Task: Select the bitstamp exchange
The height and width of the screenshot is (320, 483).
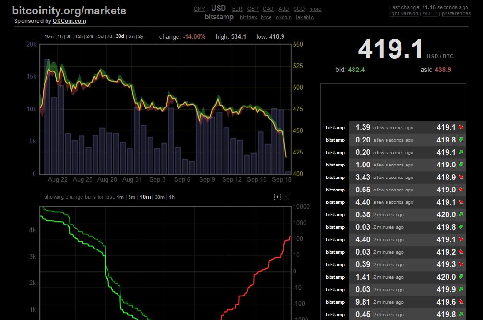Action: (x=219, y=17)
